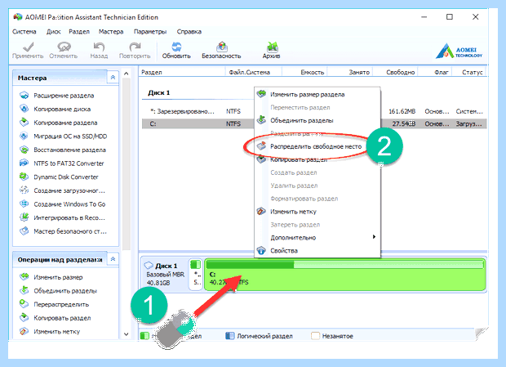Click the Миграция ОС на SSD/HDD icon
The image size is (506, 367).
pyautogui.click(x=24, y=136)
